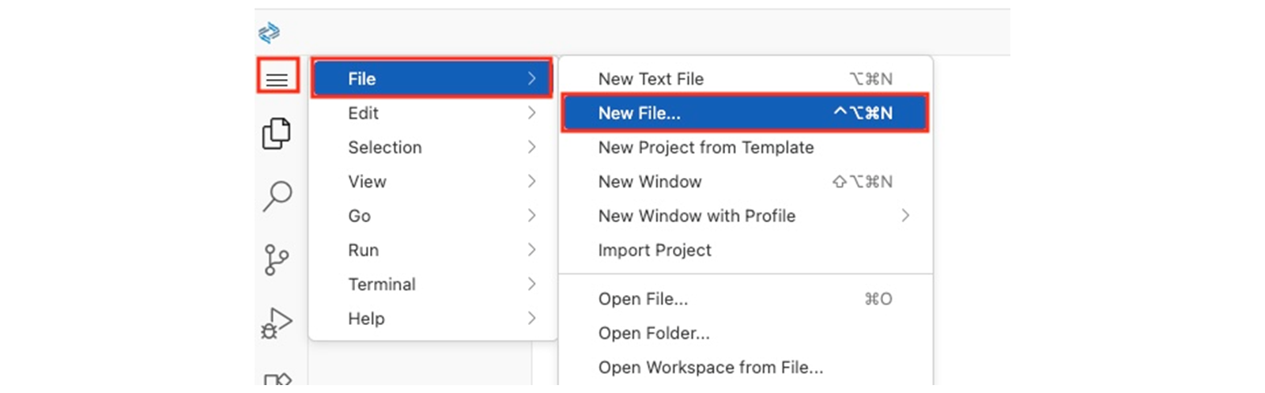Open the hamburger menu icon

click(277, 79)
